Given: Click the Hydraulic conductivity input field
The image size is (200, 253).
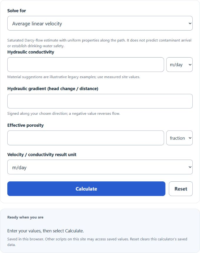Looking at the screenshot, I should pyautogui.click(x=86, y=65).
